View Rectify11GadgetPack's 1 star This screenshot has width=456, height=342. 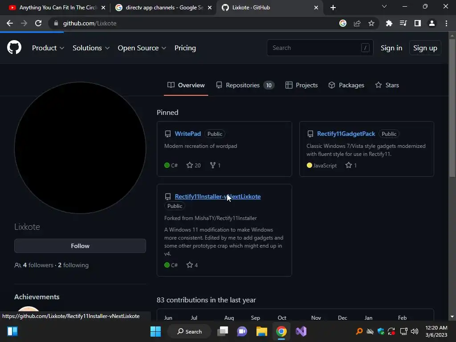click(x=351, y=166)
